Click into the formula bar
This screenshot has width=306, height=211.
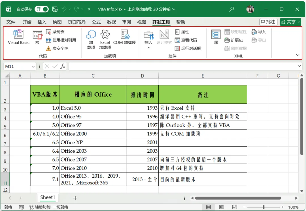coord(182,66)
